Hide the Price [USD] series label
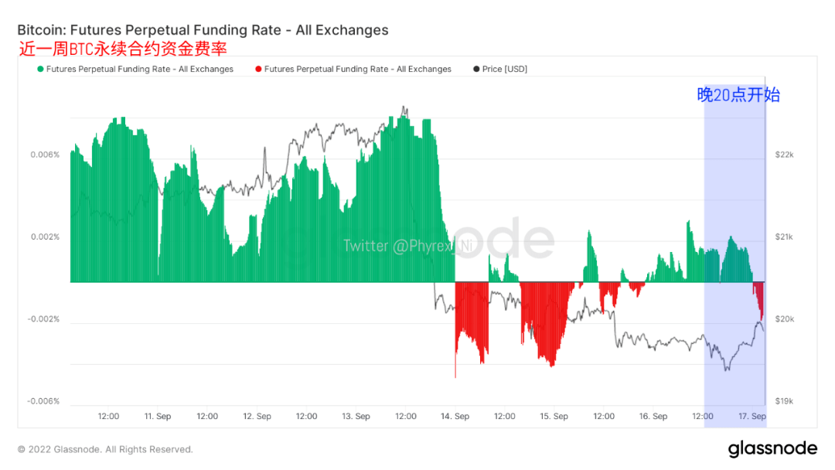Screen dimensions: 835x470 504,70
